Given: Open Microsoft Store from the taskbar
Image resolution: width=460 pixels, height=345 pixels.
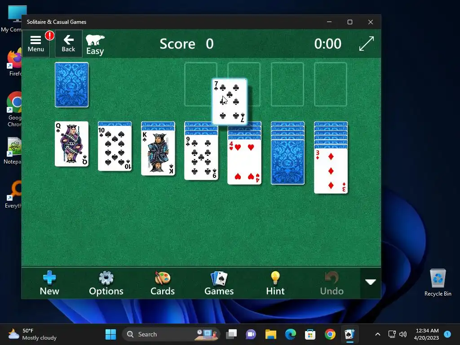Looking at the screenshot, I should pyautogui.click(x=310, y=334).
